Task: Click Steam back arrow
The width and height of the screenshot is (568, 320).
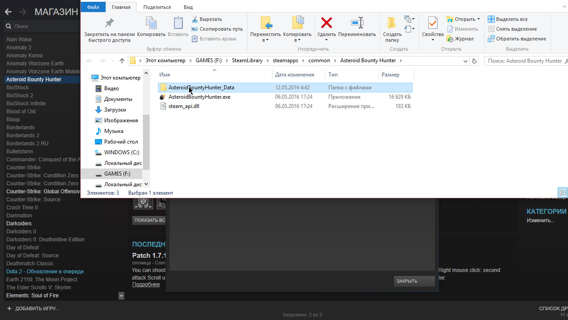Action: tap(8, 12)
